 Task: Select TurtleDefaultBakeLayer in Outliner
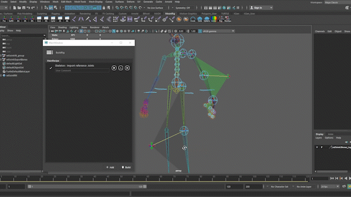pos(18,72)
